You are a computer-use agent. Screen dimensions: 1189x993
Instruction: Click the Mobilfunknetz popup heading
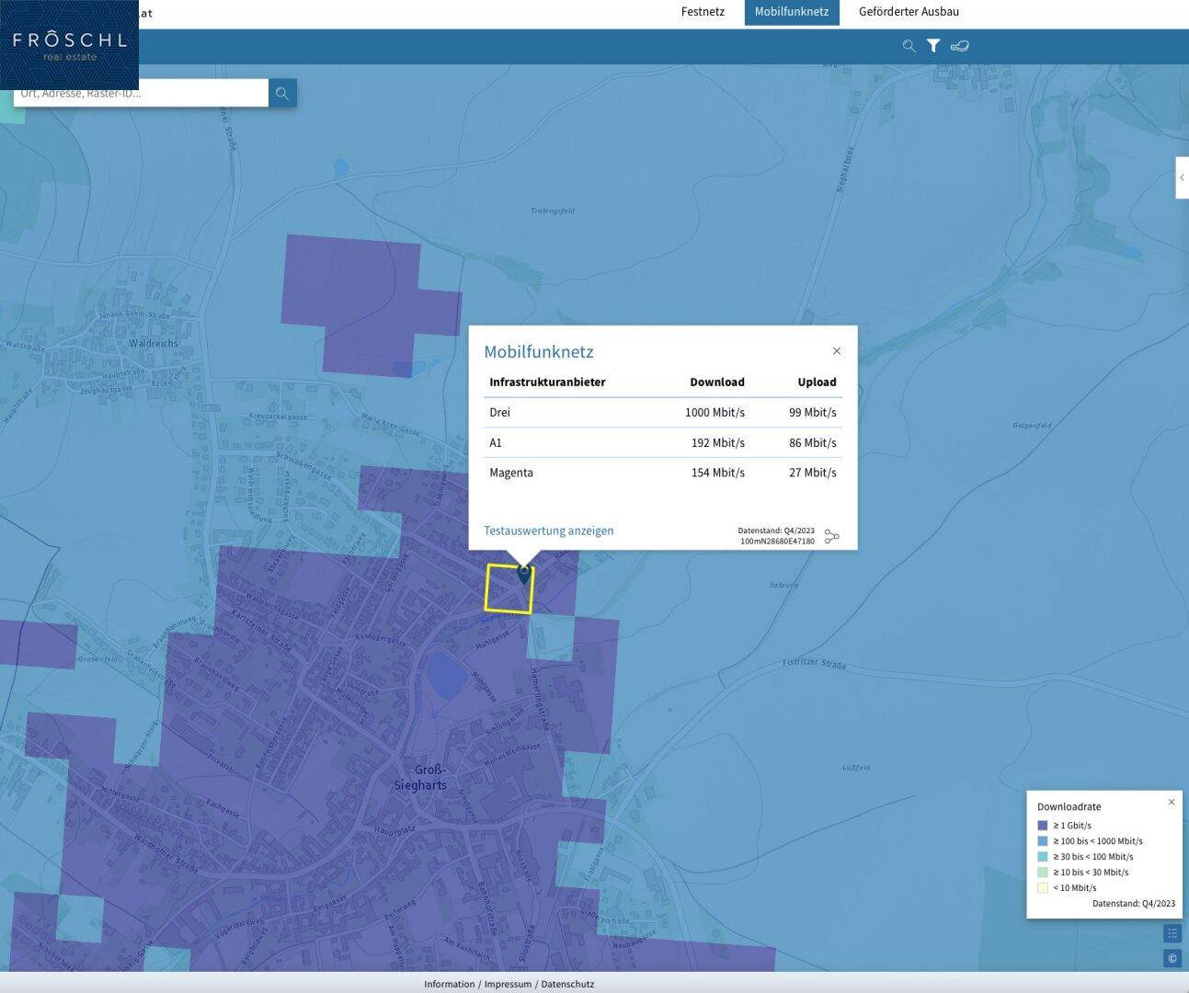point(539,351)
